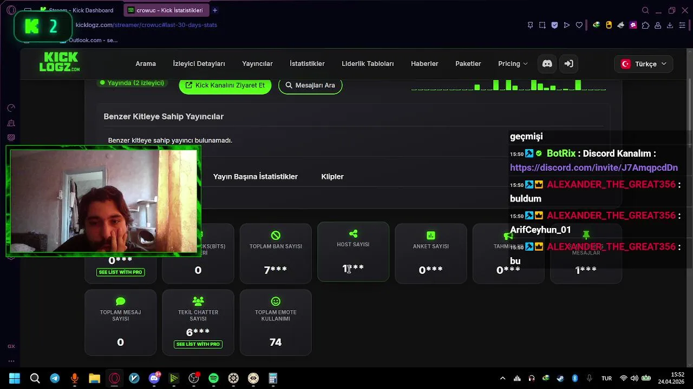
Task: Open Discord from the taskbar
Action: [x=154, y=378]
